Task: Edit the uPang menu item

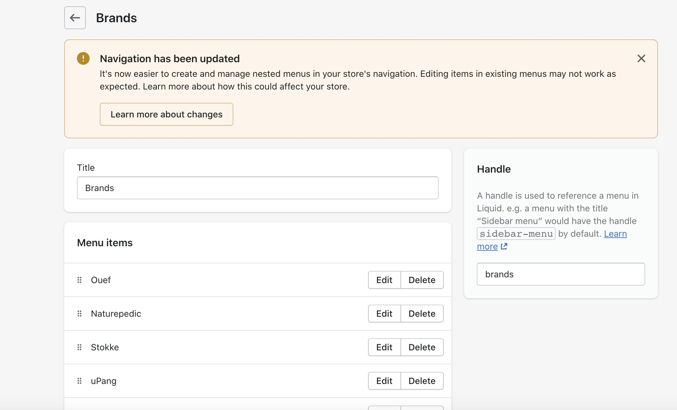Action: click(384, 381)
